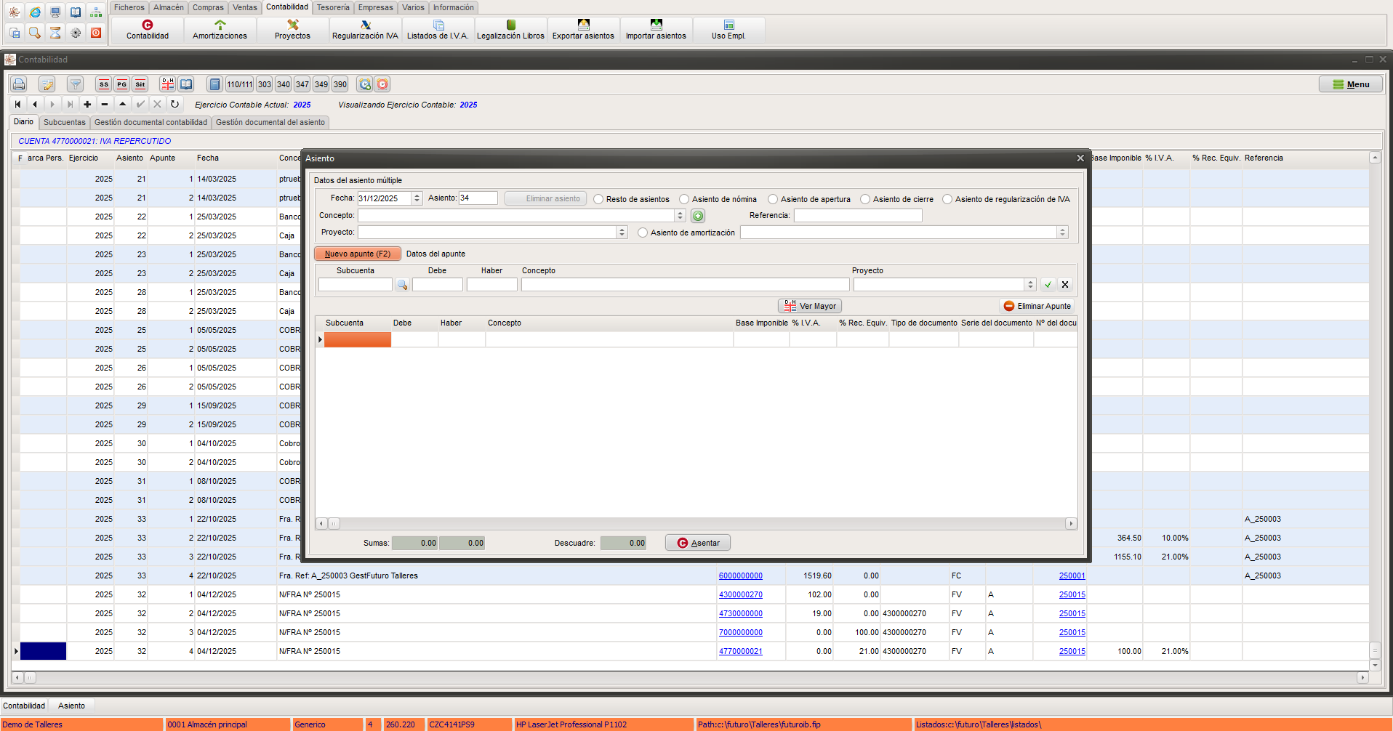Click the PG toolbar icon
1393x731 pixels.
click(122, 84)
